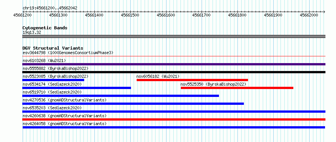Screen dimensions: 336x142
Task: Click the DGV Structural Variants track title
Action: click(53, 48)
